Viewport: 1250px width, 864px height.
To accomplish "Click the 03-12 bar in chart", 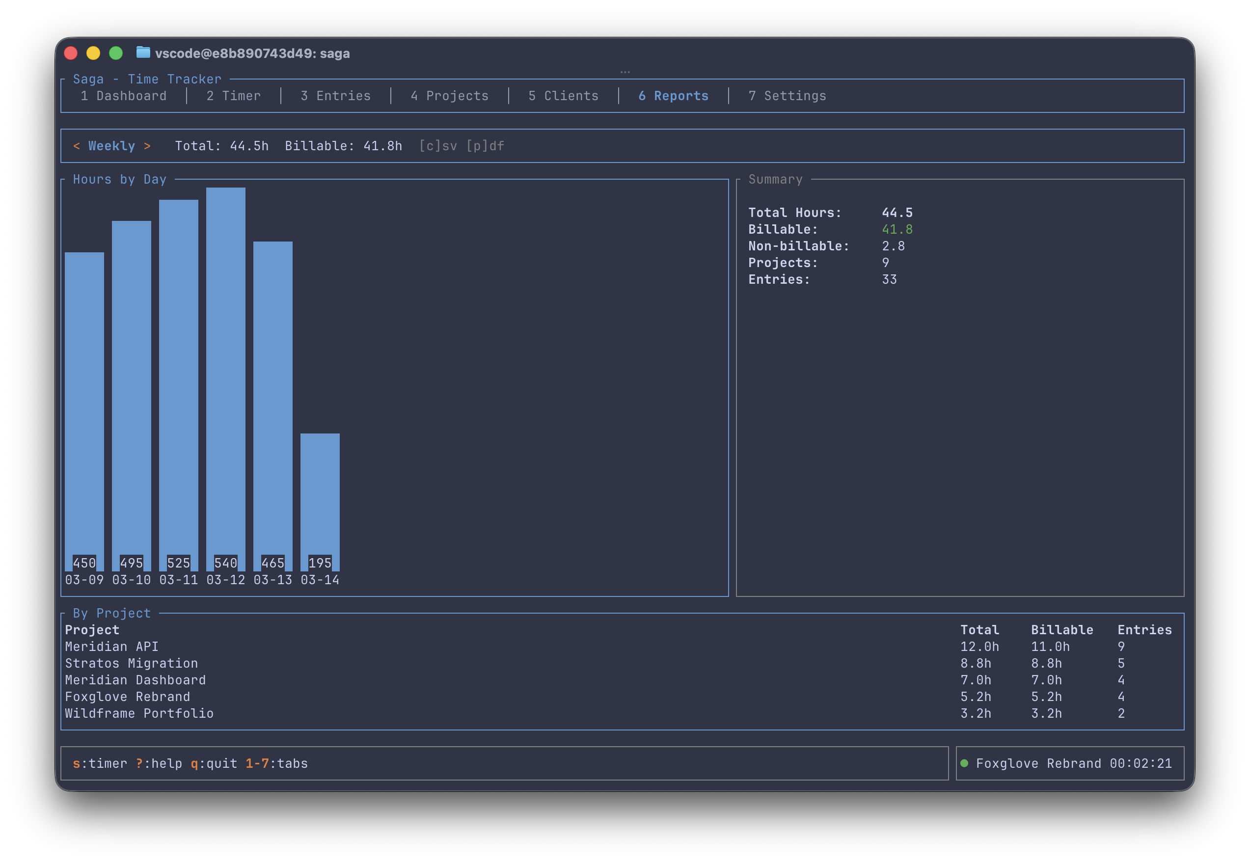I will tap(226, 379).
